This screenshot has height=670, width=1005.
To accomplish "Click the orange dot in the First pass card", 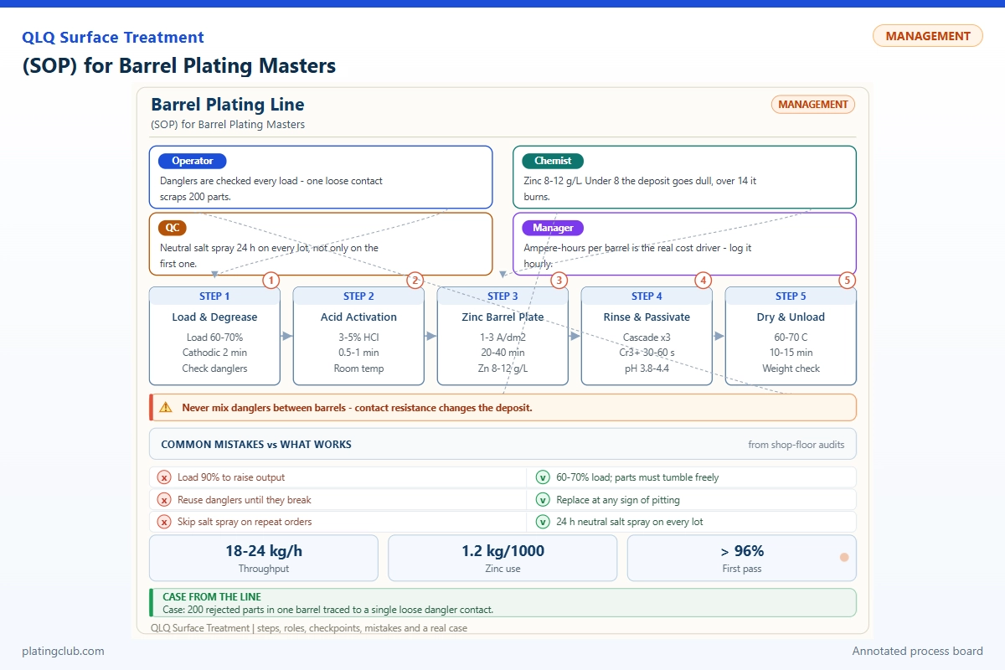I will 844,557.
